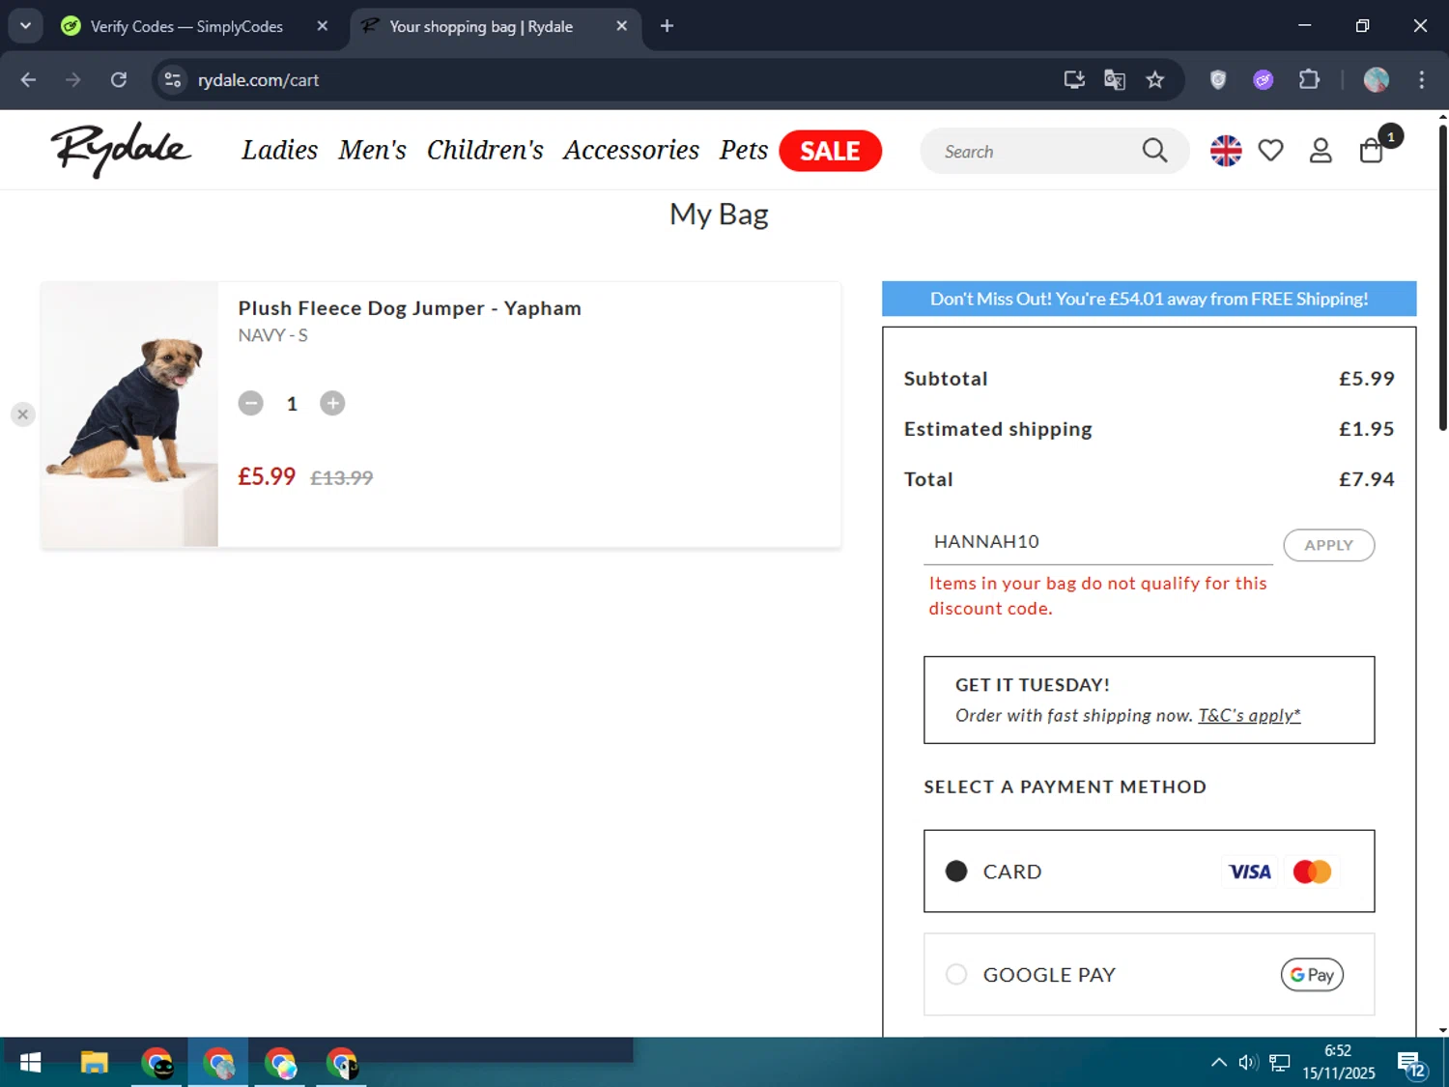Click the dog jumper product thumbnail
This screenshot has height=1087, width=1449.
point(129,415)
